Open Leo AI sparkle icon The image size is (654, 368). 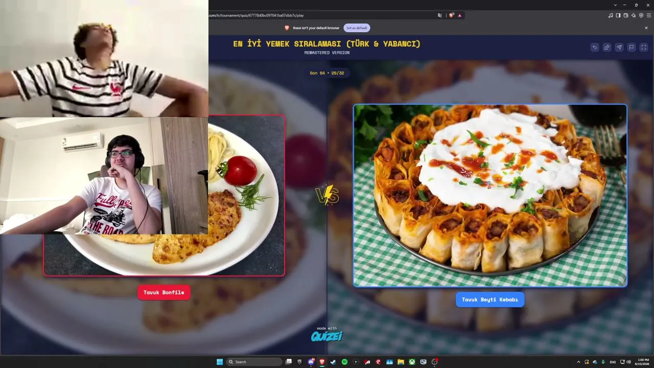pos(634,15)
